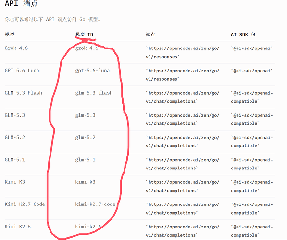Select the 'AI SDK 包' column header
This screenshot has height=240, width=287.
[243, 35]
